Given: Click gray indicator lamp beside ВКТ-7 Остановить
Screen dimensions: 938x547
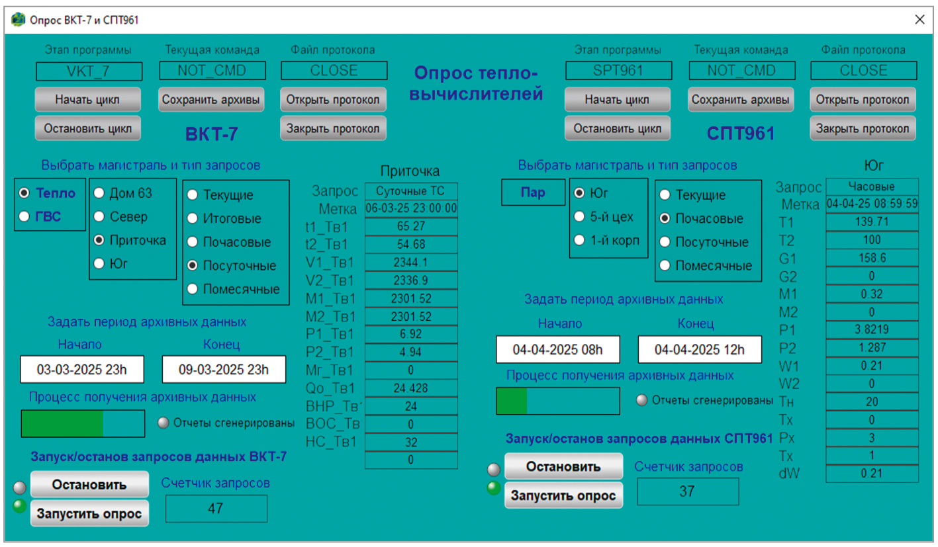Looking at the screenshot, I should (21, 487).
